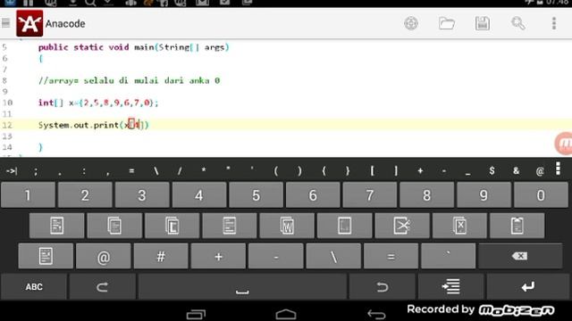Viewport: 572px width, 321px height.
Task: Tap the number 7 key
Action: pyautogui.click(x=370, y=195)
